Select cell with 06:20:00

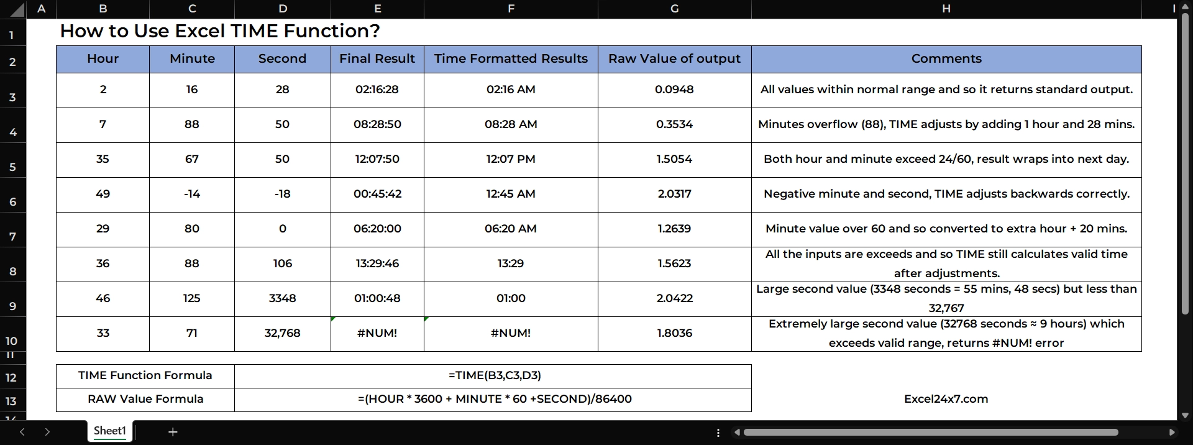click(x=378, y=230)
